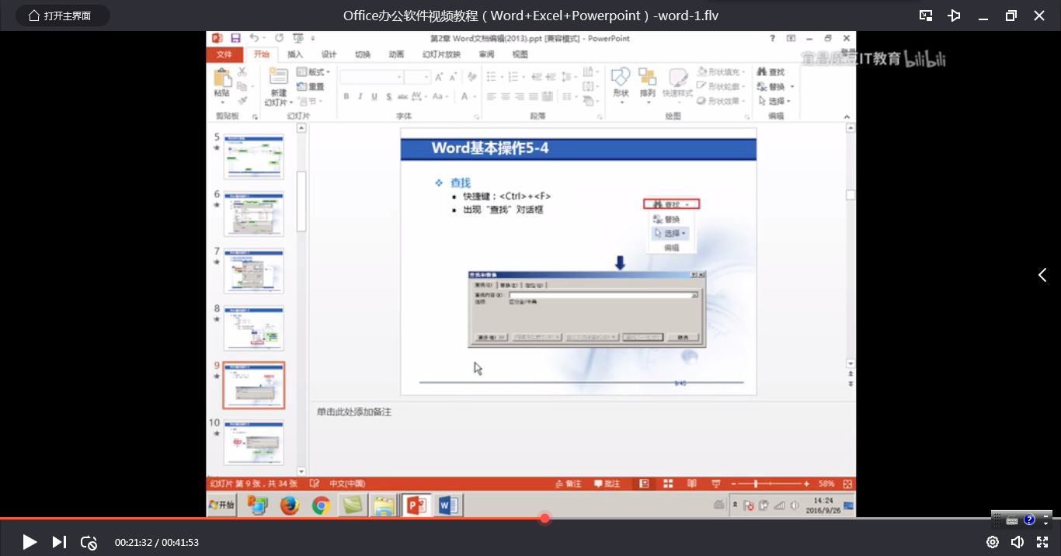This screenshot has width=1061, height=556.
Task: Click 打开主界面 button
Action: click(x=62, y=16)
